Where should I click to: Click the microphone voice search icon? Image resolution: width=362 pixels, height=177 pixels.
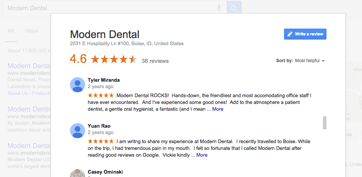click(x=219, y=9)
